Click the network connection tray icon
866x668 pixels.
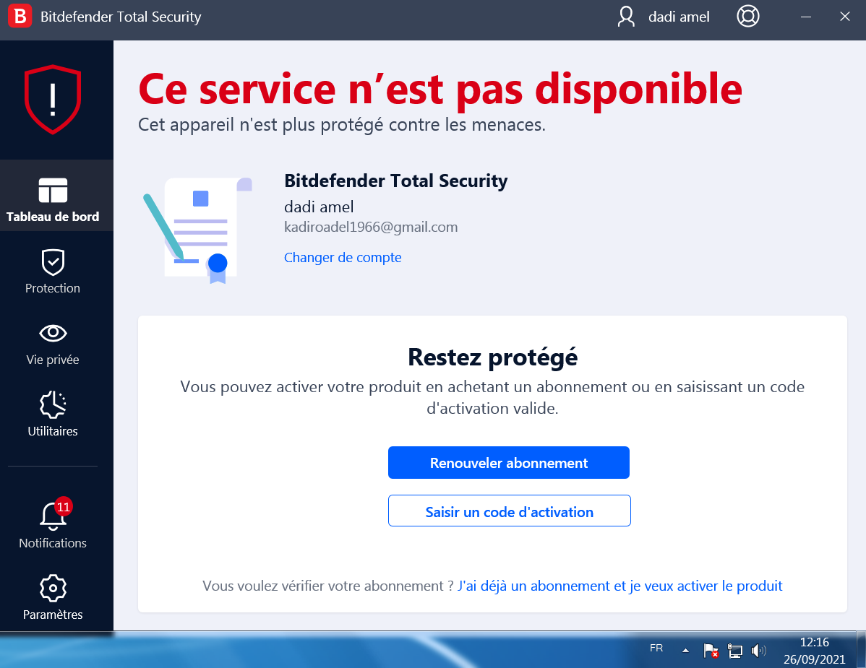click(x=735, y=651)
